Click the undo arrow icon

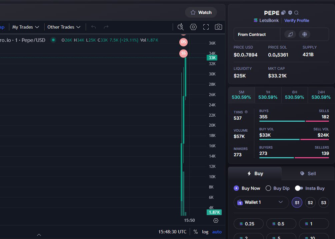[x=93, y=27]
